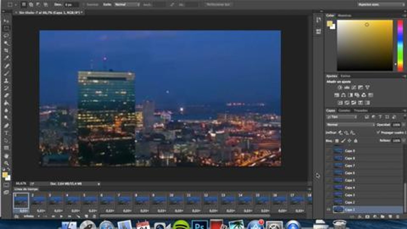Click the Perfeccionar borde button

tap(218, 5)
